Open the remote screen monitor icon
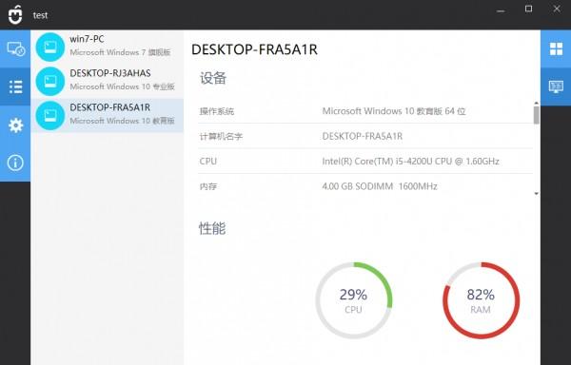This screenshot has width=571, height=365. click(556, 86)
